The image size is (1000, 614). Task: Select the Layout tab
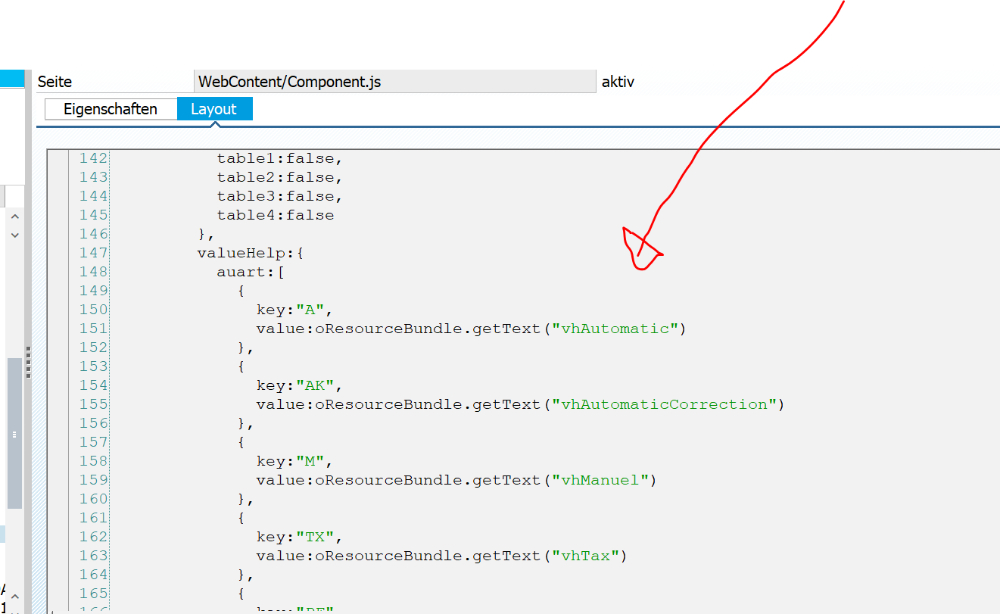pyautogui.click(x=214, y=109)
